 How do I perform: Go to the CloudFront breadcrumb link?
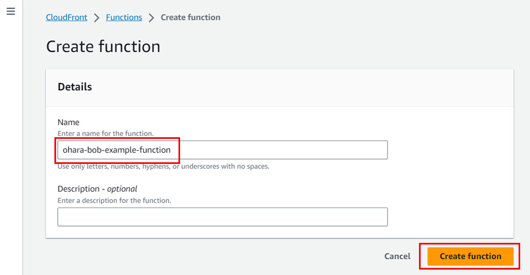coord(66,17)
